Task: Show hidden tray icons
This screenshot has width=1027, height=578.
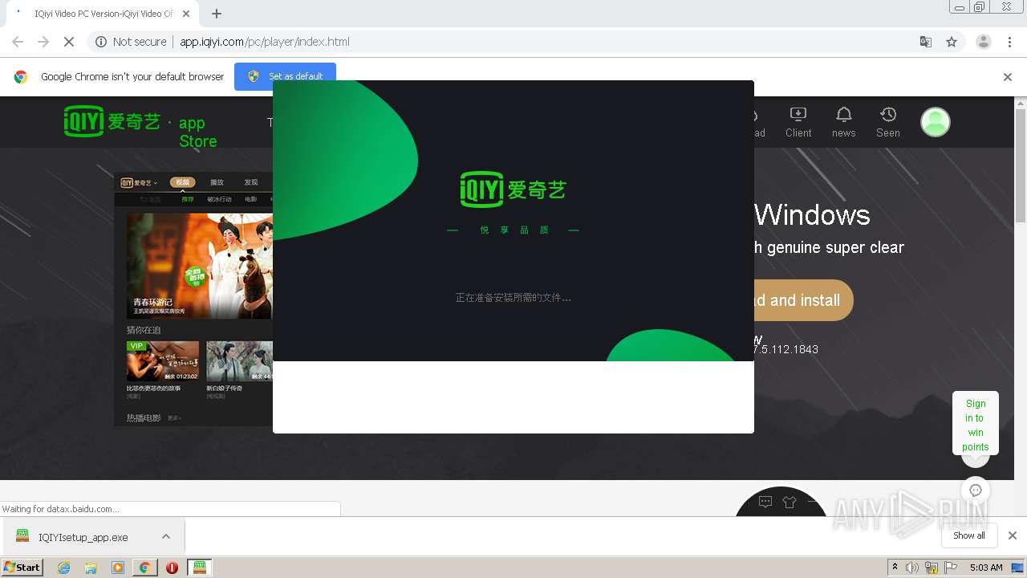Action: [x=895, y=567]
